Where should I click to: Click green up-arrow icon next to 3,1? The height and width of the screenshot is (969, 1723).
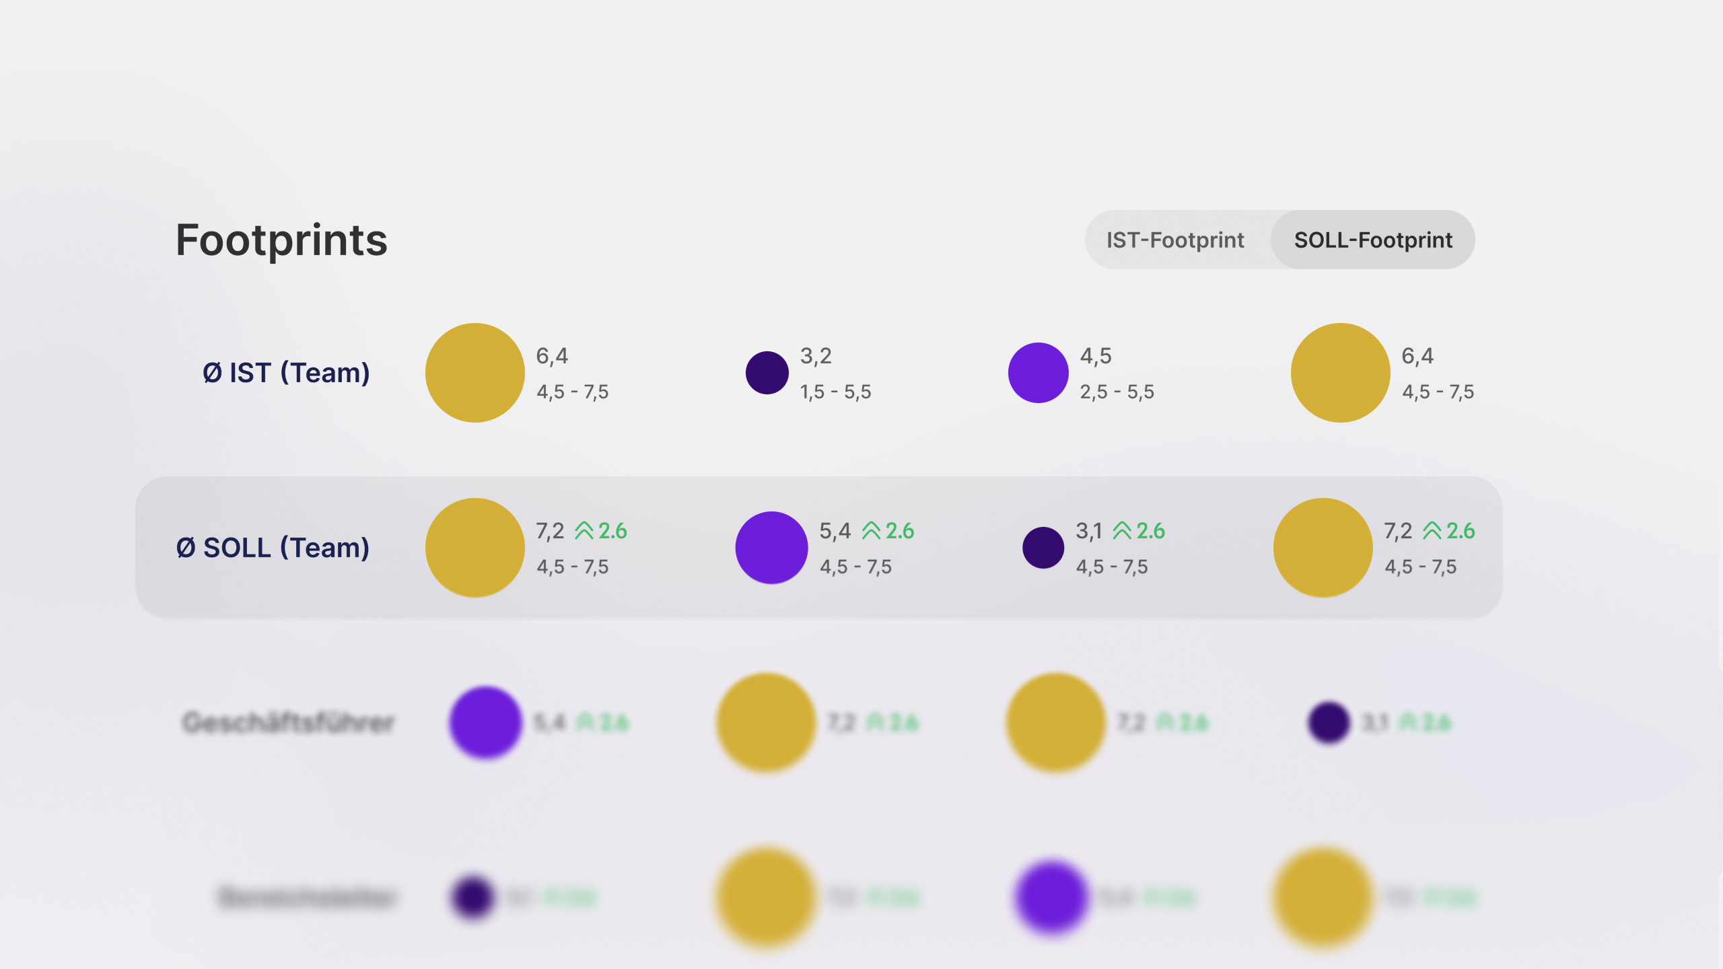[x=1123, y=531]
